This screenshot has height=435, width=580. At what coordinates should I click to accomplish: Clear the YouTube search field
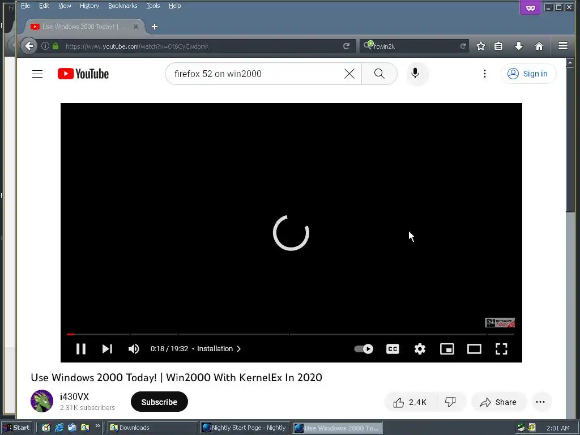click(349, 74)
